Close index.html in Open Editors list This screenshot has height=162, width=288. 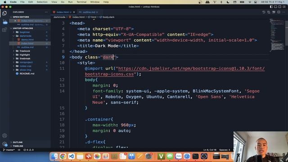pos(15,21)
